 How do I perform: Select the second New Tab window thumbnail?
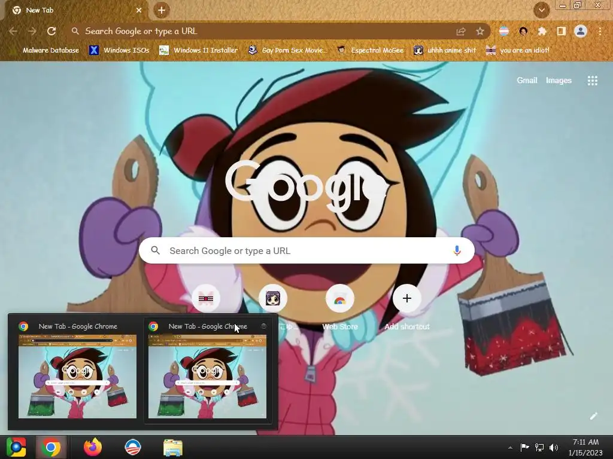pyautogui.click(x=207, y=371)
